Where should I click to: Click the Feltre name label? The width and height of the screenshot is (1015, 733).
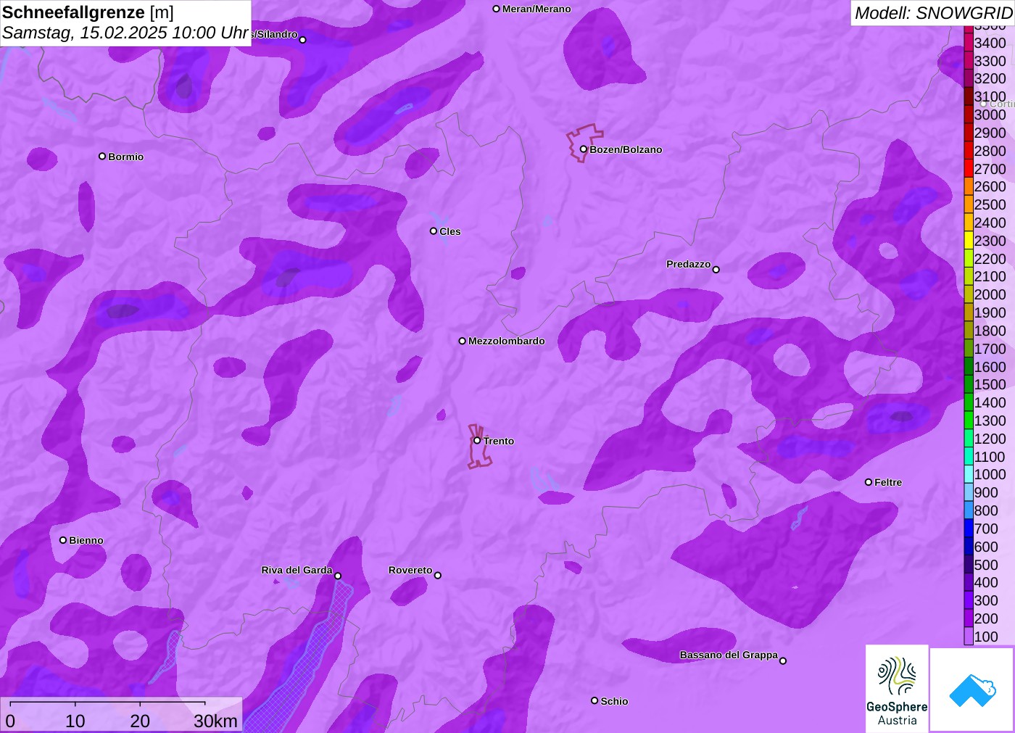888,482
